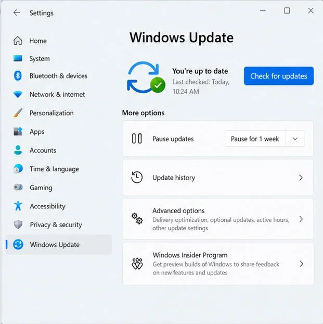323x324 pixels.
Task: Click the Personalization paintbrush icon
Action: tap(18, 113)
